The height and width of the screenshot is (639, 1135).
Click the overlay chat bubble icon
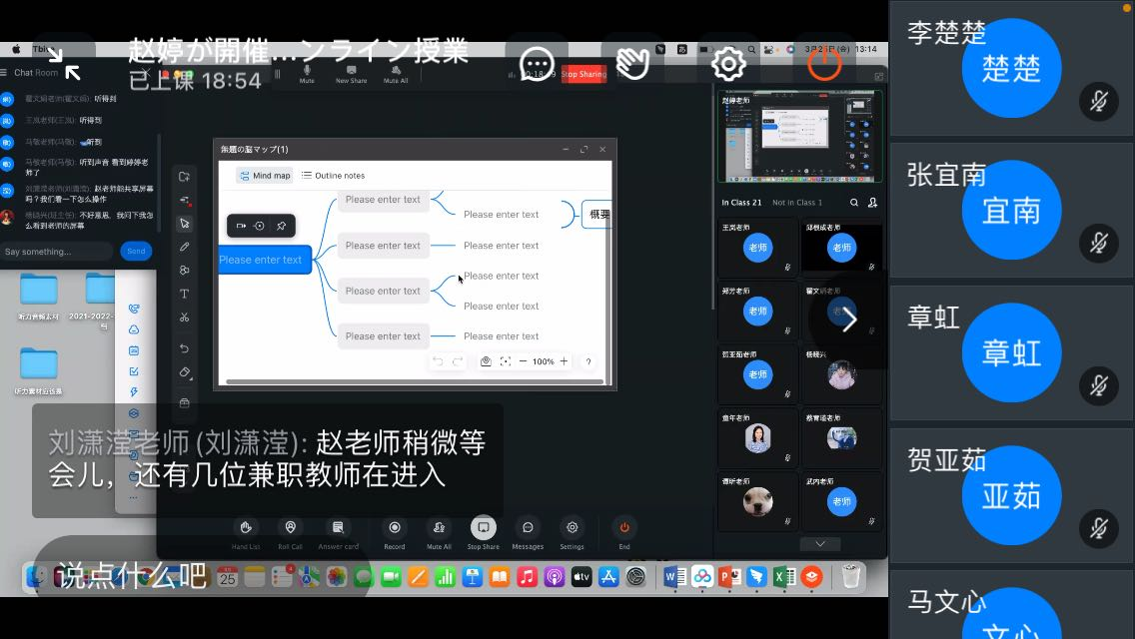[538, 65]
